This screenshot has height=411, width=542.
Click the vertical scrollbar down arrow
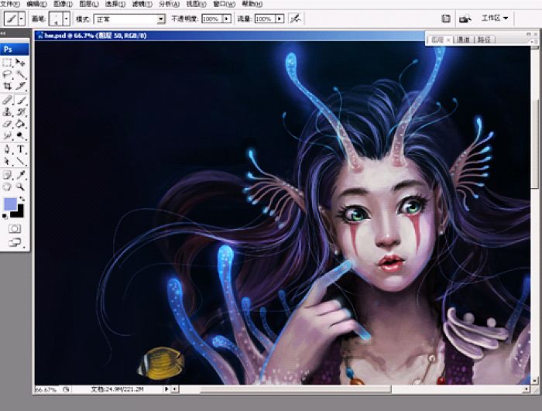click(535, 381)
